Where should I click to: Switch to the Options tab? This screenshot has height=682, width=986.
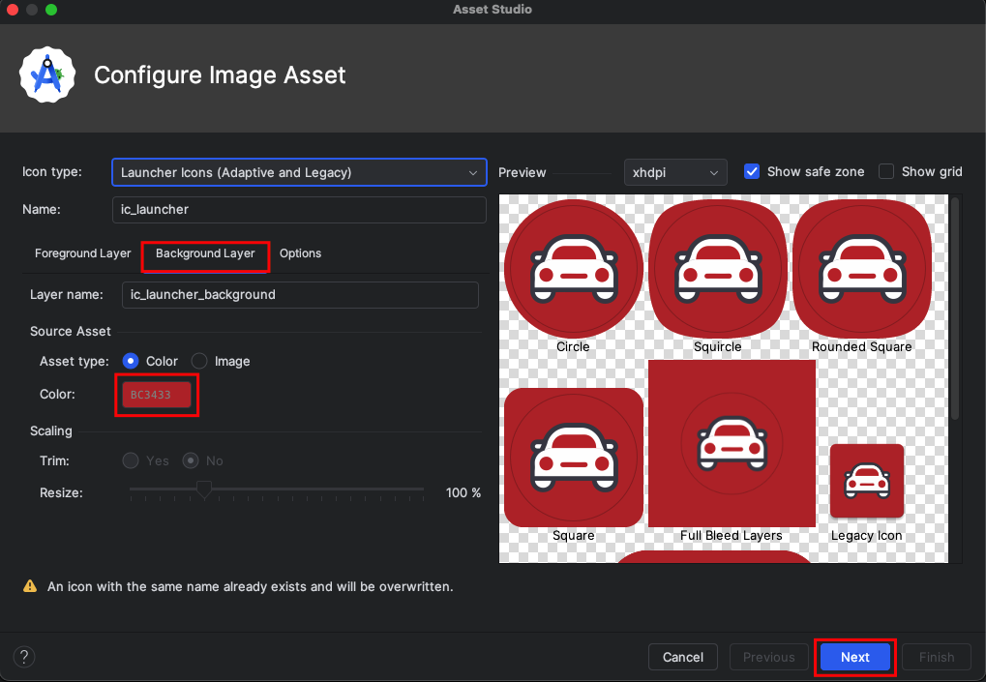click(301, 253)
